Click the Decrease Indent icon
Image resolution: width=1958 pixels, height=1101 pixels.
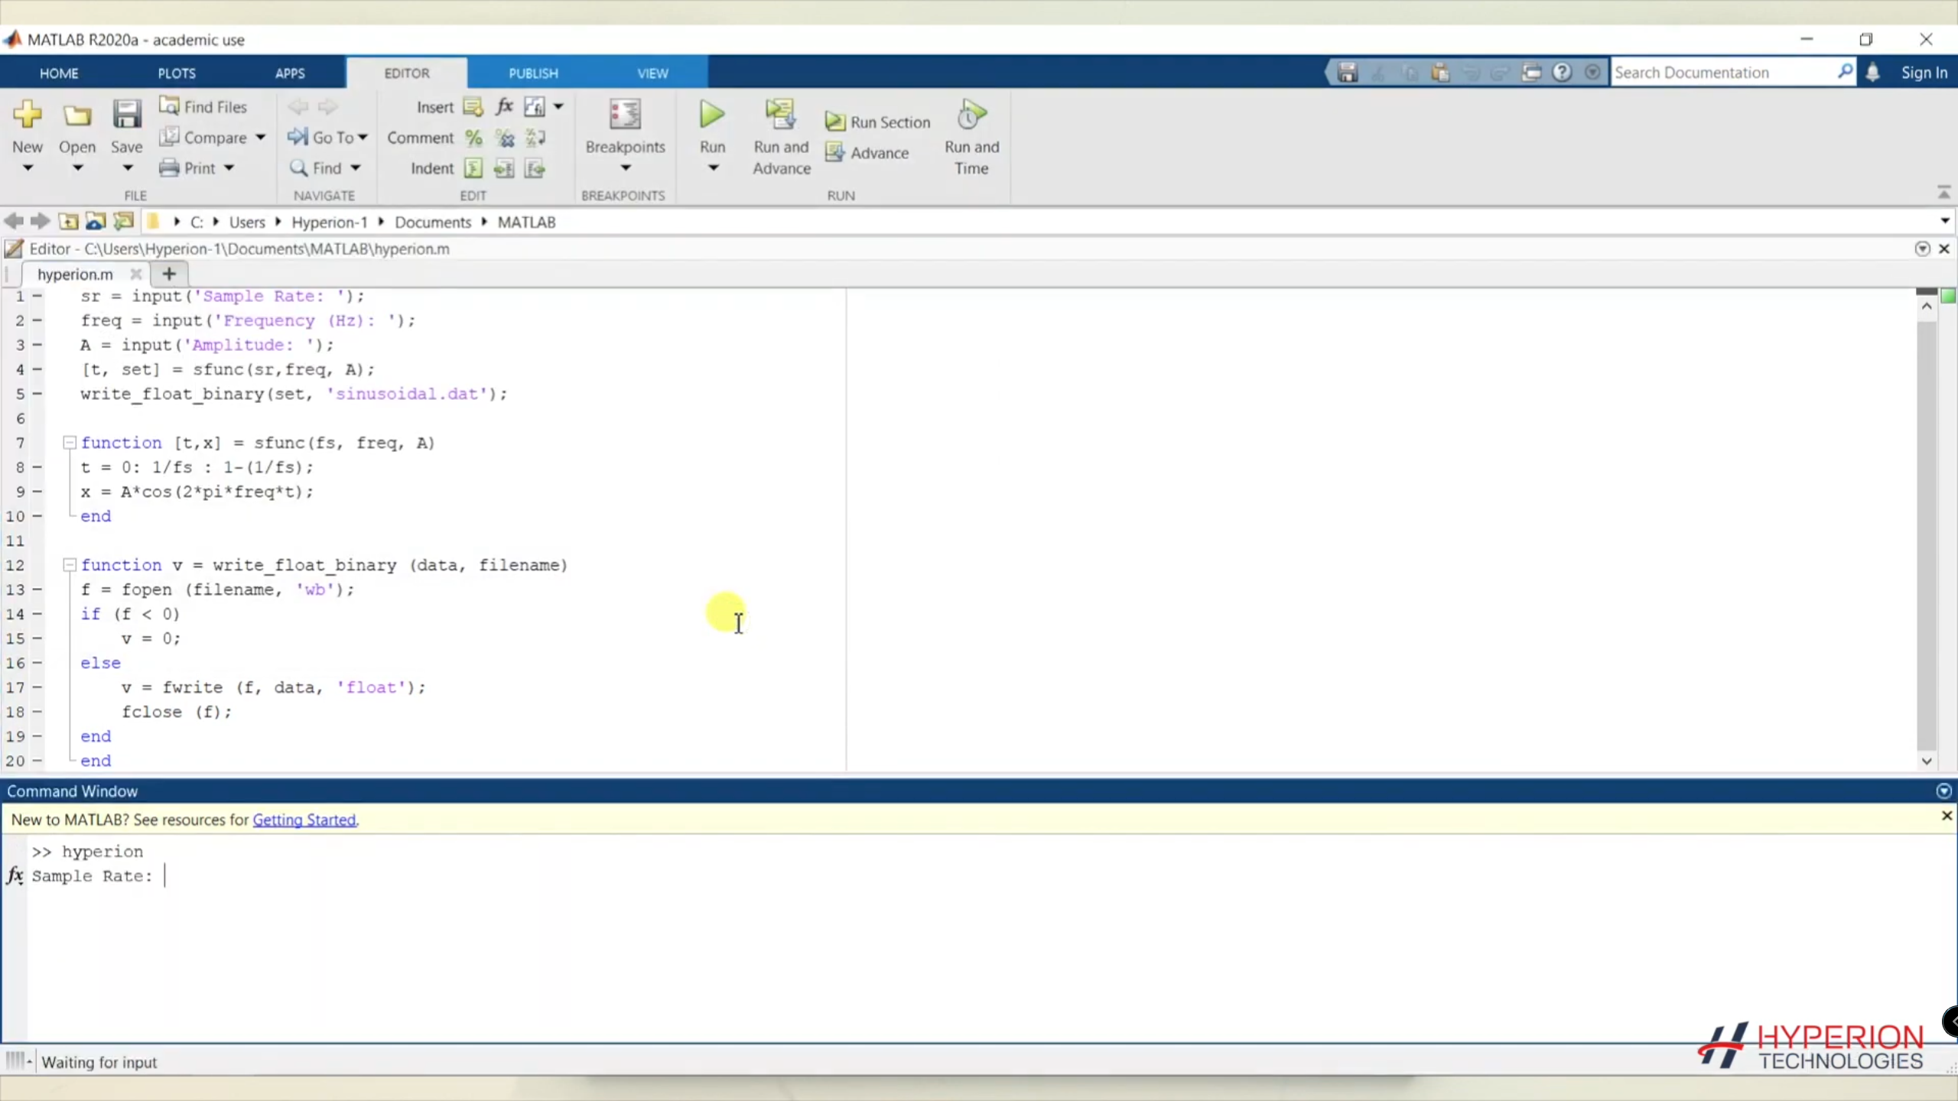point(535,168)
